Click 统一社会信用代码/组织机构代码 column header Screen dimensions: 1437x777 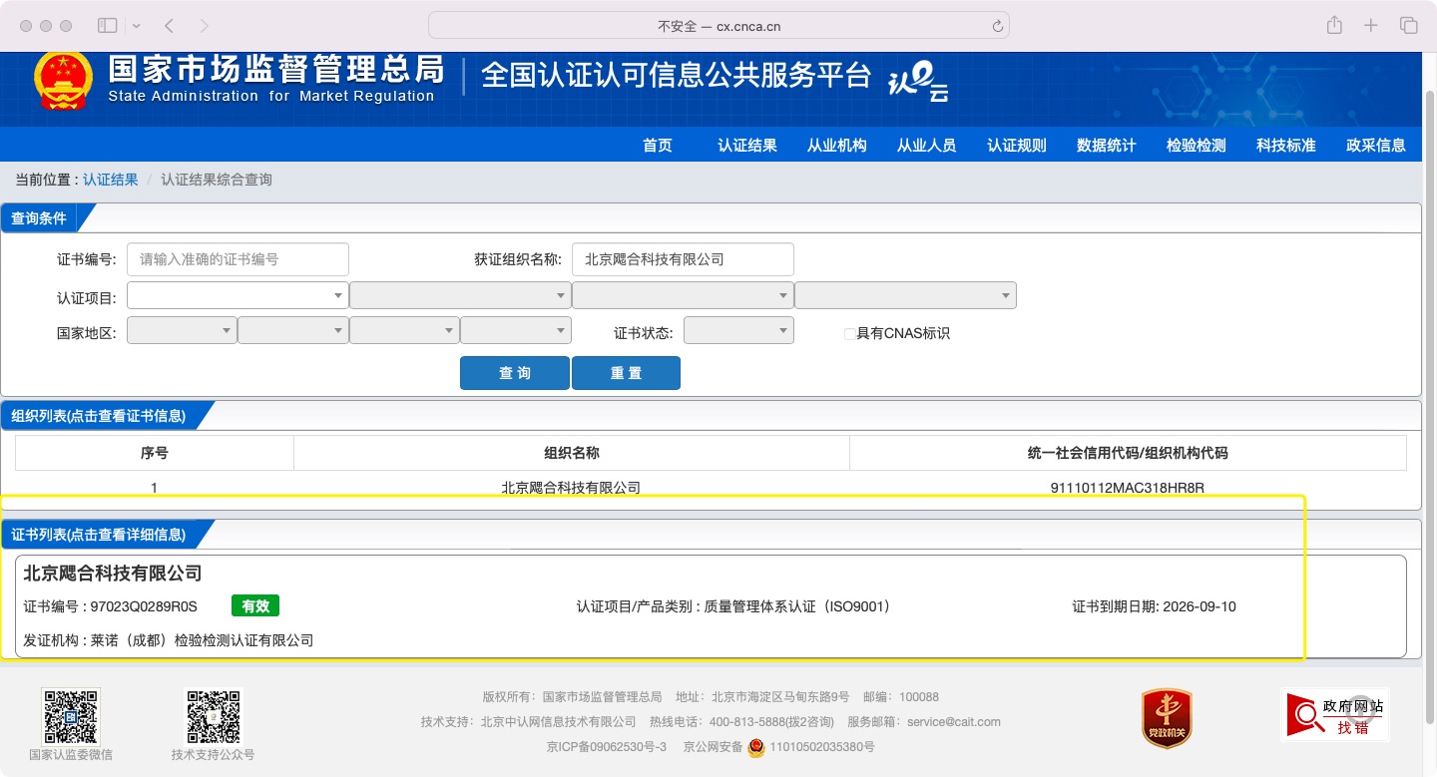(x=1128, y=453)
